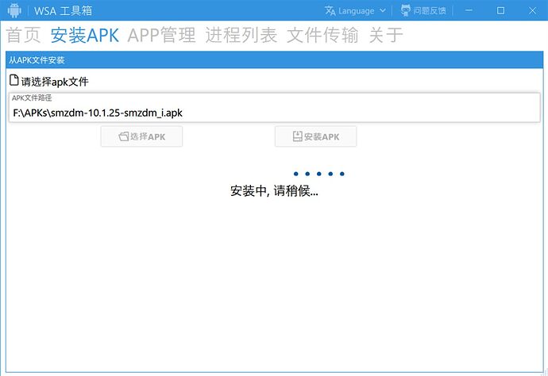Screen dimensions: 548x376
Task: Click the 安装中, 请稍候... status text
Action: tap(274, 191)
